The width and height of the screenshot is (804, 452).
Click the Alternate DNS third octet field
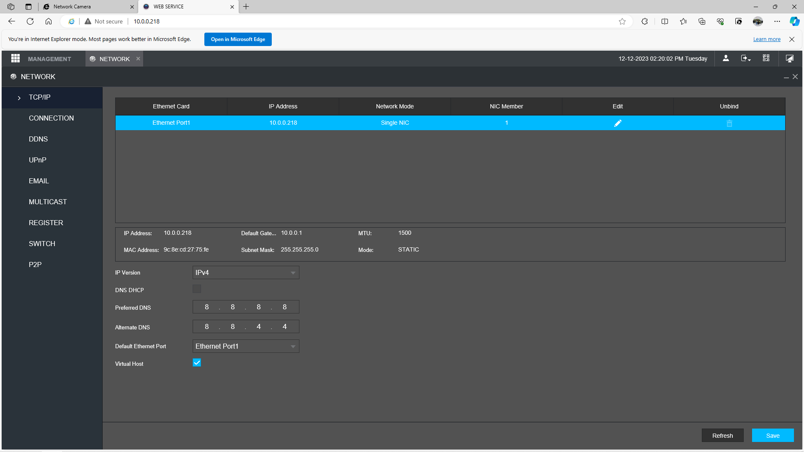click(259, 326)
